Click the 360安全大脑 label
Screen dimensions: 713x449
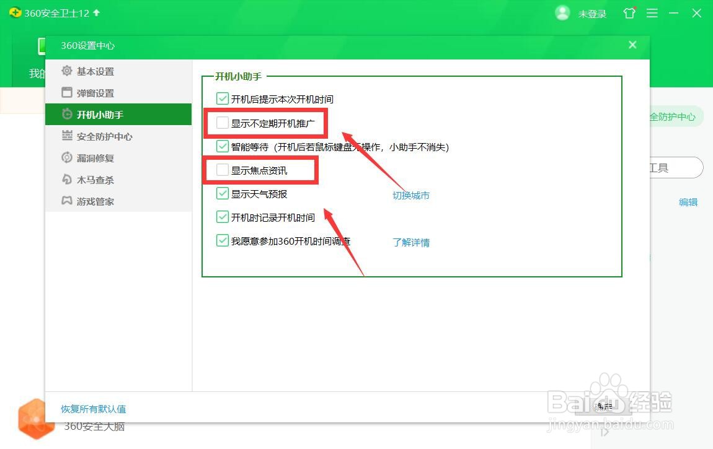tap(94, 427)
